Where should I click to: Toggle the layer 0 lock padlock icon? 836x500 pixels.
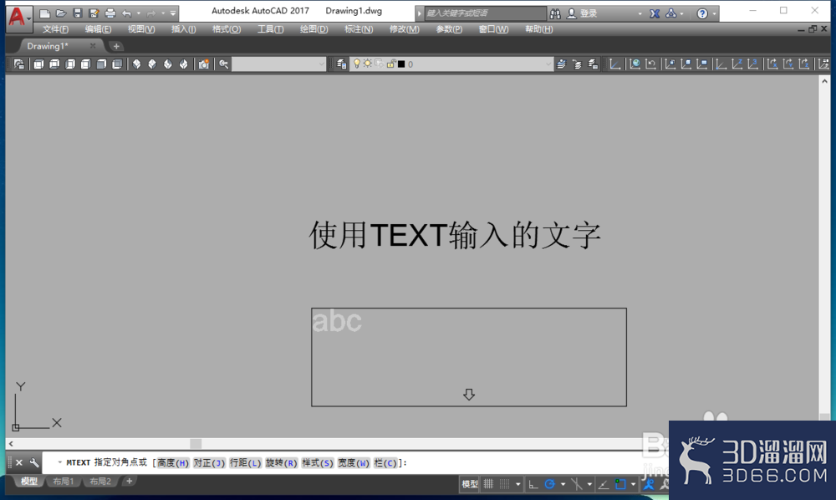390,64
